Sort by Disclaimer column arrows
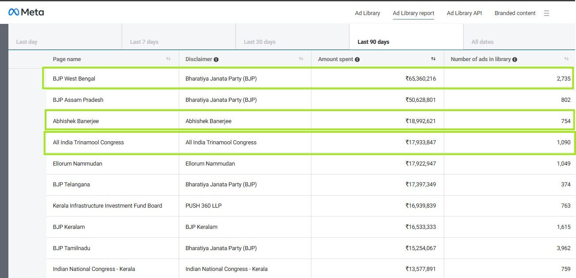Screen dimensions: 576x278 pos(301,59)
